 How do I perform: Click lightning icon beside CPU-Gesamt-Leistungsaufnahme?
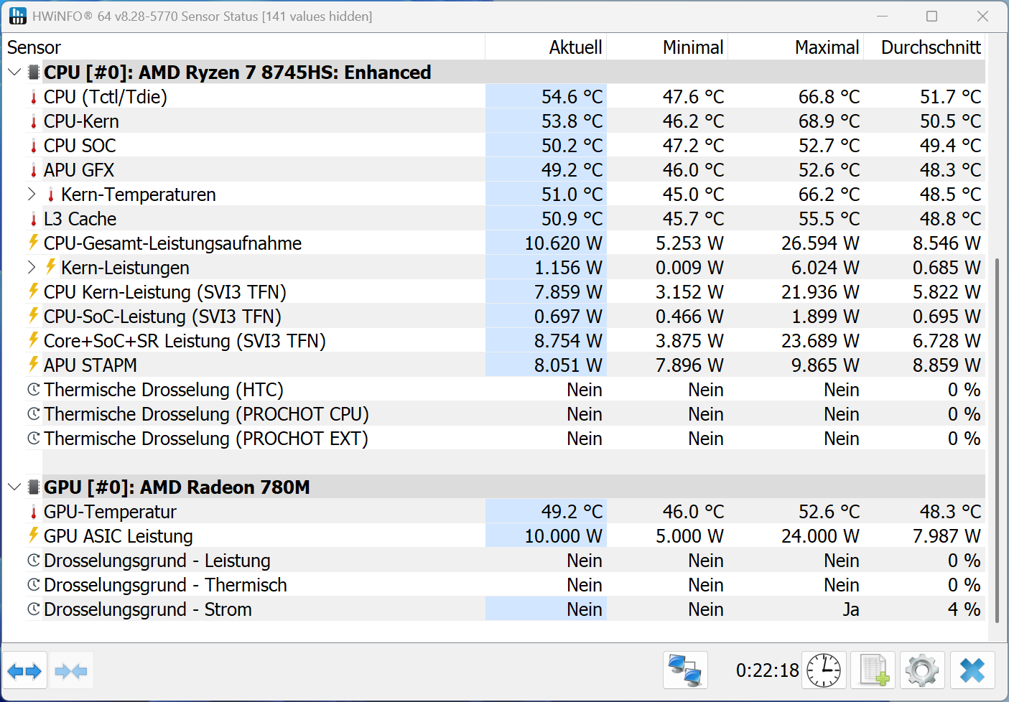[33, 243]
